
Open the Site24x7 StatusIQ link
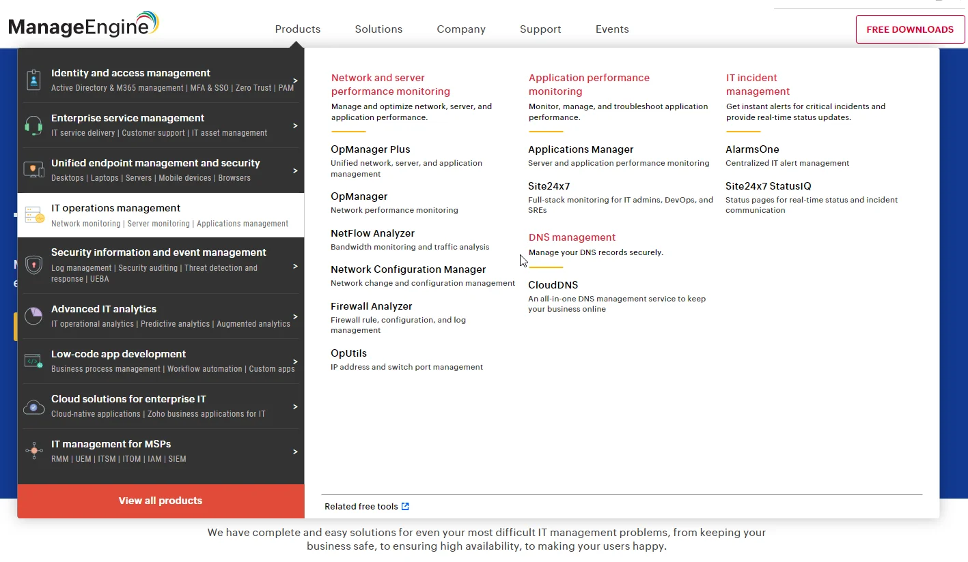click(x=769, y=186)
